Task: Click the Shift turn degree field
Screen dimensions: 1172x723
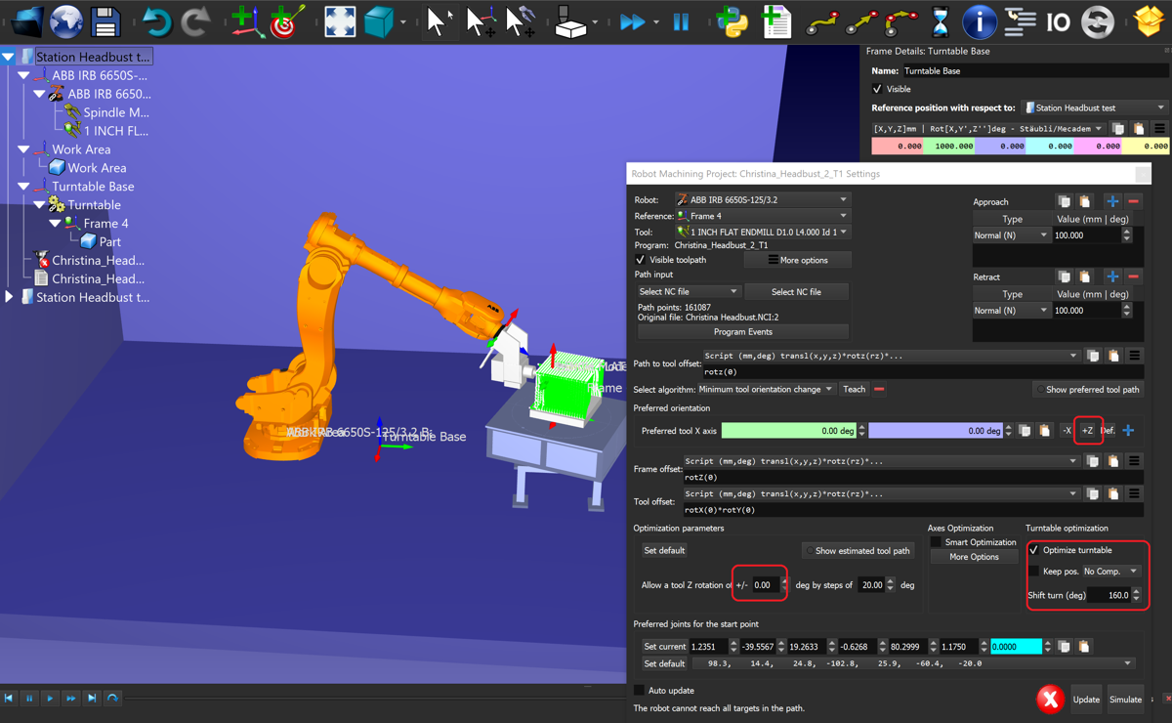Action: (x=1108, y=595)
